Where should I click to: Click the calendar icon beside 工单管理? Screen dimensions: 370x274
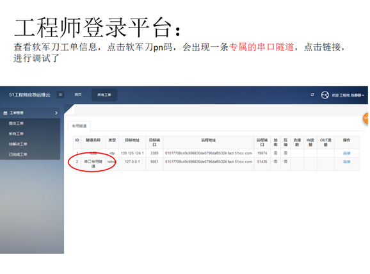point(5,113)
